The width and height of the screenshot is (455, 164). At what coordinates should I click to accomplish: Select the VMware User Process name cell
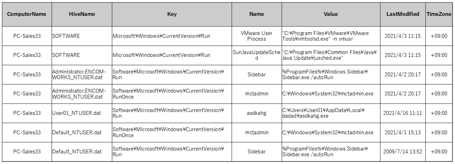257,36
